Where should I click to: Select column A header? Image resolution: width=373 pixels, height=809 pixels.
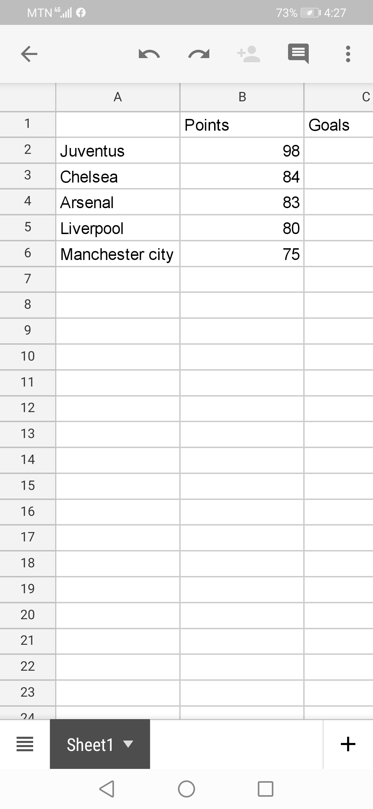pos(118,97)
